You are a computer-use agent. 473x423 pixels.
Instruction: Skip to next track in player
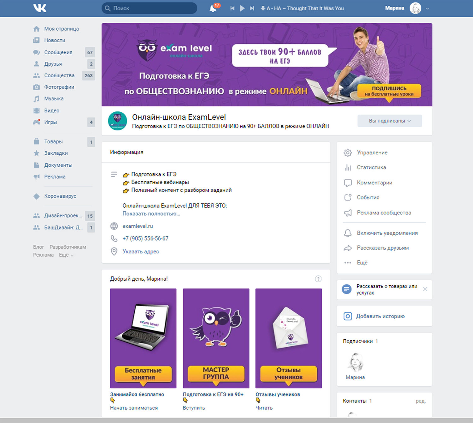tap(252, 8)
